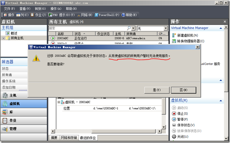The height and width of the screenshot is (143, 230).
Task: Click the 作业(J) toolbar button
Action: (38, 15)
